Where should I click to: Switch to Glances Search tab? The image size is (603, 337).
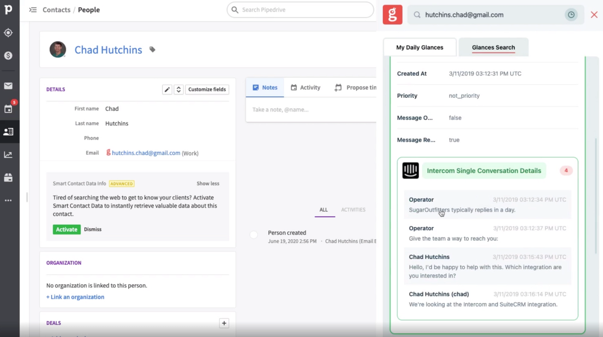tap(493, 48)
